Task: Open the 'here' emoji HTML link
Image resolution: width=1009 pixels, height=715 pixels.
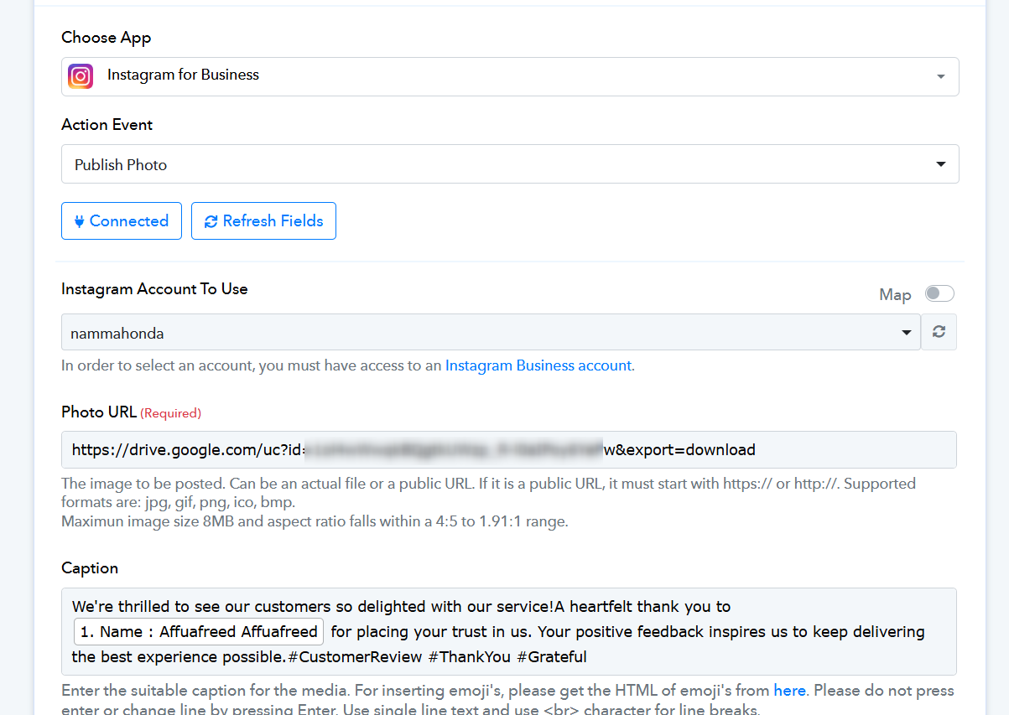Action: 789,691
